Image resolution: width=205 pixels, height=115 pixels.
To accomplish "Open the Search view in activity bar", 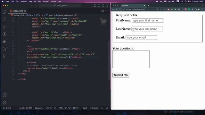I will point(4,19).
